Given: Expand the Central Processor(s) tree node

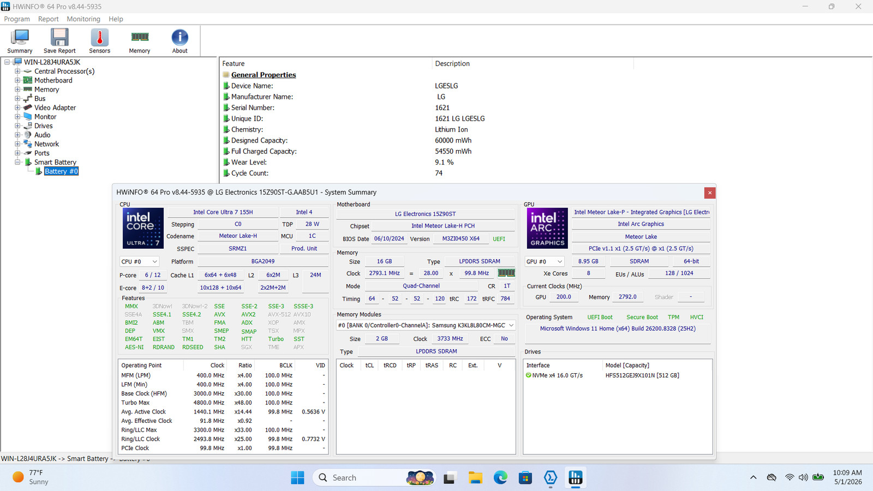Looking at the screenshot, I should pos(17,71).
